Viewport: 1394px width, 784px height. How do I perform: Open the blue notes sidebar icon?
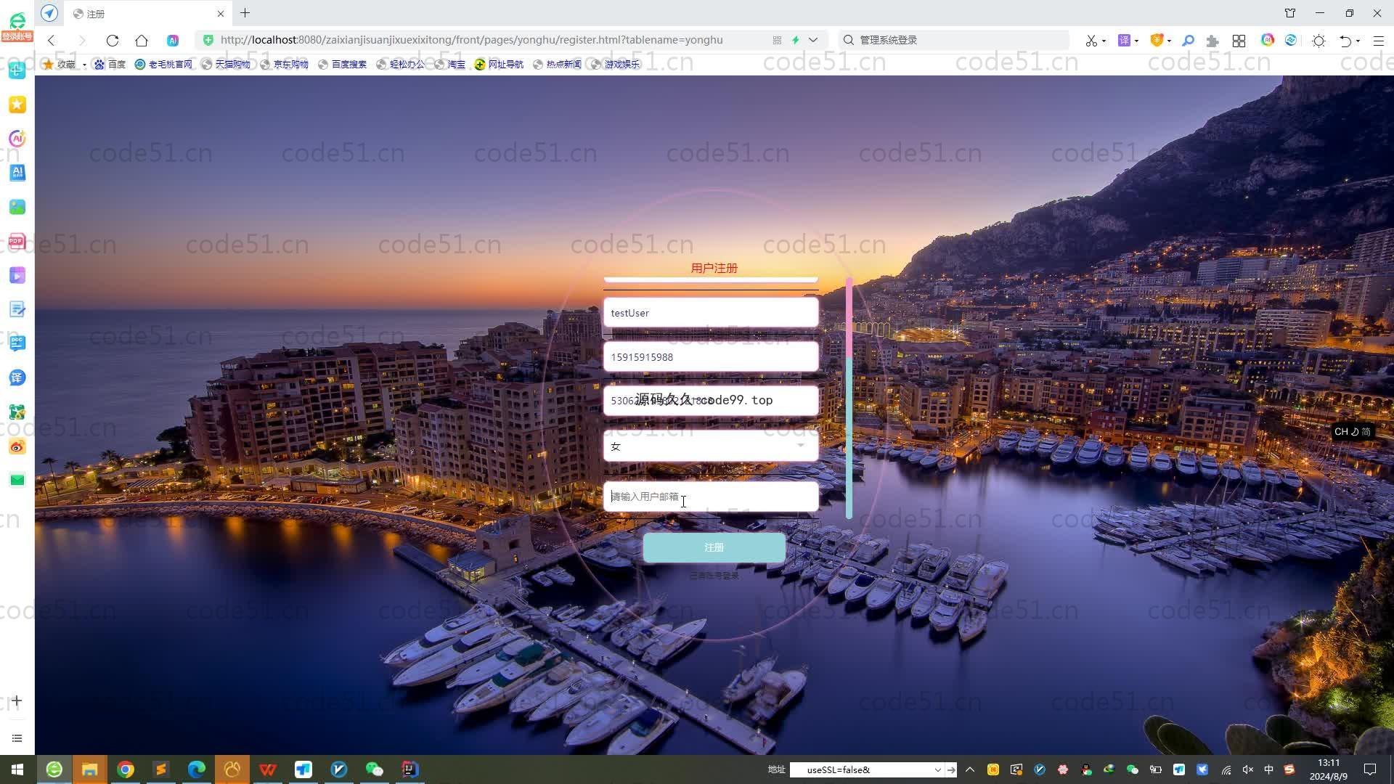coord(17,309)
